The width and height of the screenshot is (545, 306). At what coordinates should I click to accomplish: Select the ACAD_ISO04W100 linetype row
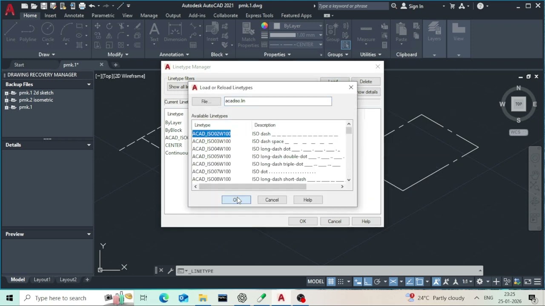[269, 149]
